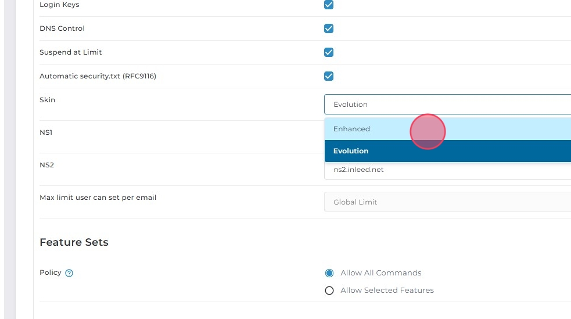
Task: Click the Policy label text
Action: (50, 273)
